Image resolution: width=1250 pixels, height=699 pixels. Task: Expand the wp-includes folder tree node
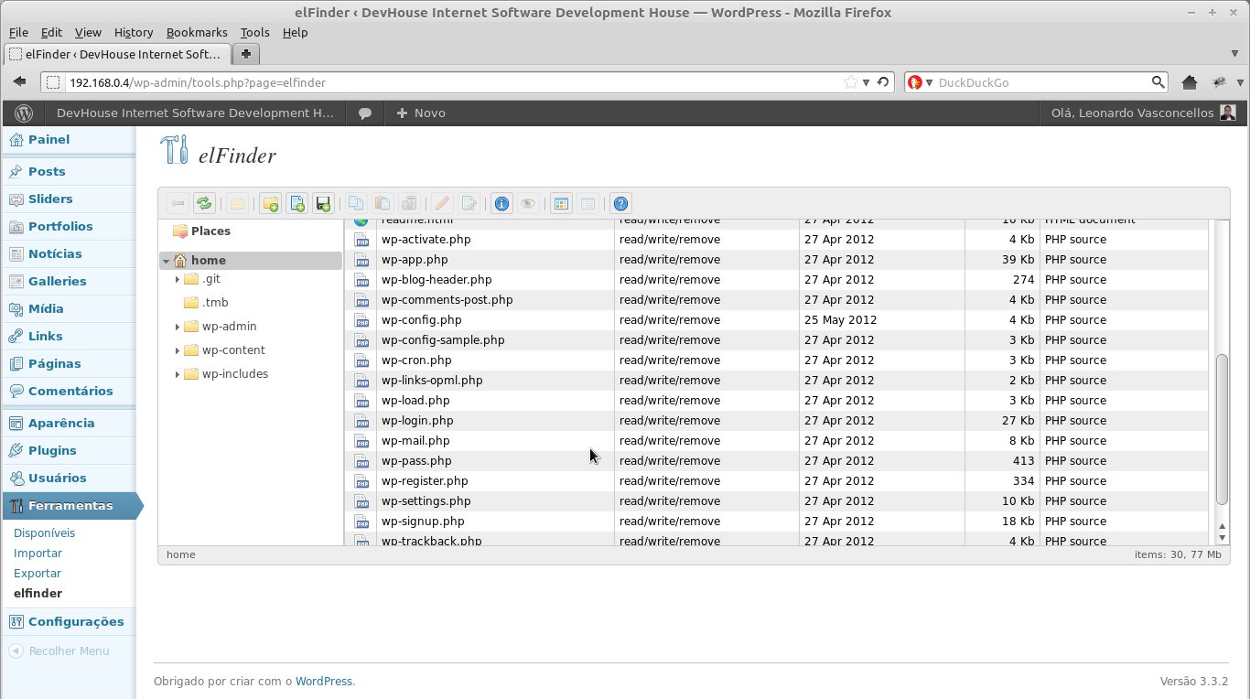click(x=177, y=374)
